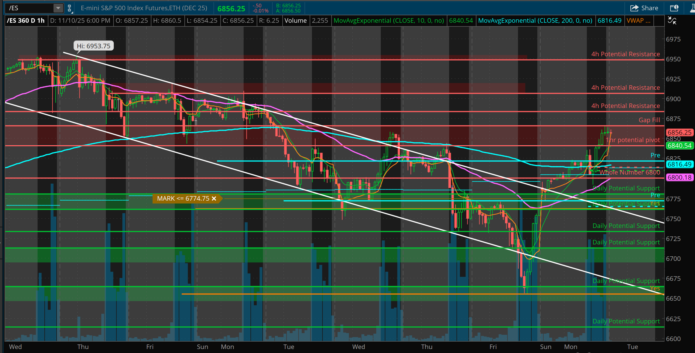Click the symbol link clipboard icon
Image resolution: width=695 pixels, height=353 pixels.
69,8
